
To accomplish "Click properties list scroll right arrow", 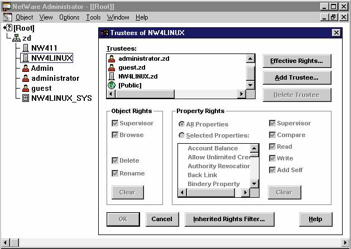I will tap(246, 192).
